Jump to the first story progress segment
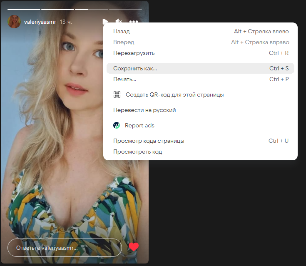The height and width of the screenshot is (266, 306). click(24, 10)
